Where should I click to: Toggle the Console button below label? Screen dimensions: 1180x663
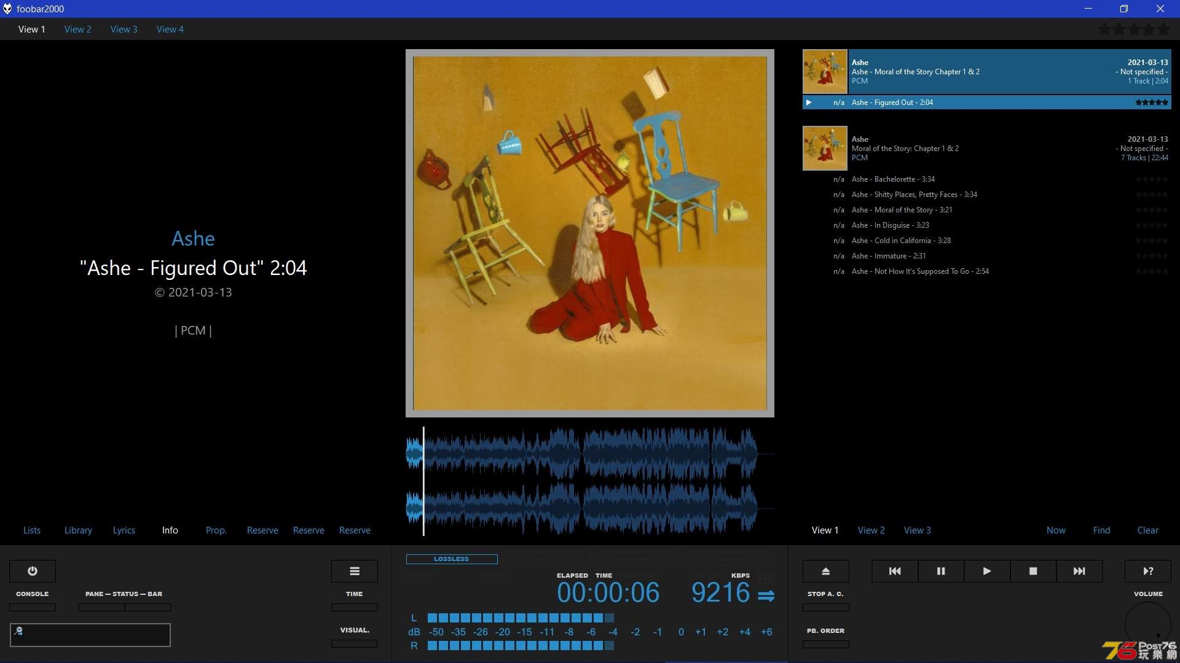33,607
